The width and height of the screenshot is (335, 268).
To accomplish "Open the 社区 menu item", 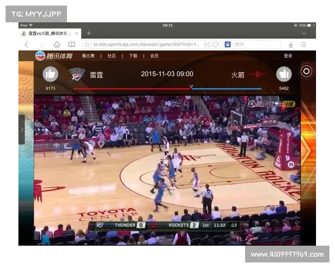I will 112,56.
